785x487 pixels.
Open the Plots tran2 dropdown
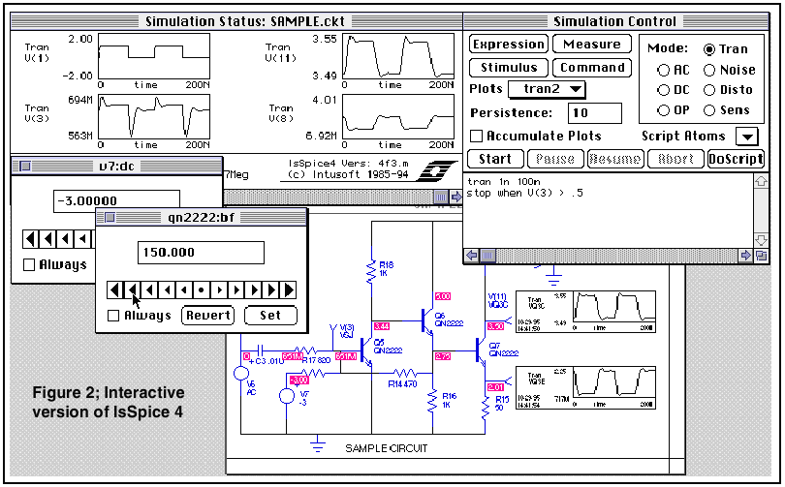pyautogui.click(x=548, y=90)
